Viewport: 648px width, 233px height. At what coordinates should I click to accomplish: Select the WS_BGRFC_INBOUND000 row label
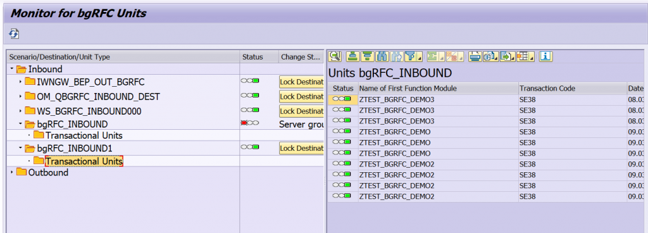(89, 111)
